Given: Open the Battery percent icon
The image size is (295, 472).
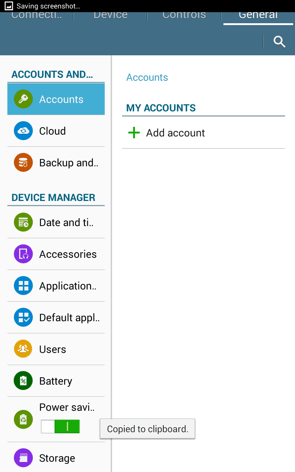Looking at the screenshot, I should pos(23,381).
